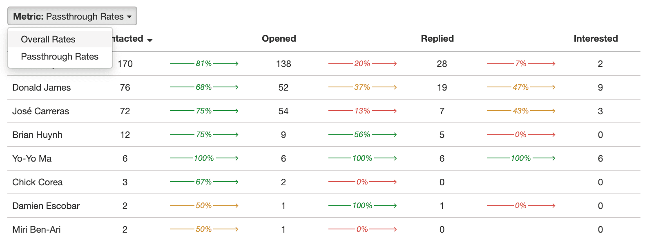Click Chick Corea's red 0% arrow

362,182
